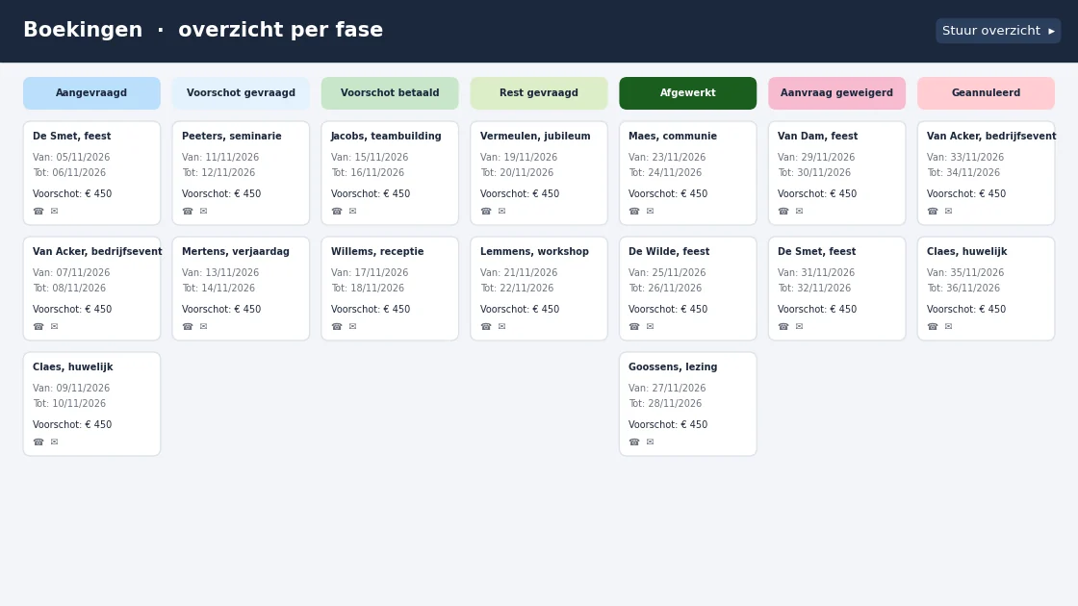Viewport: 1078px width, 606px height.
Task: Phone icon on Vermeulen, jubileum card
Action: pos(486,211)
